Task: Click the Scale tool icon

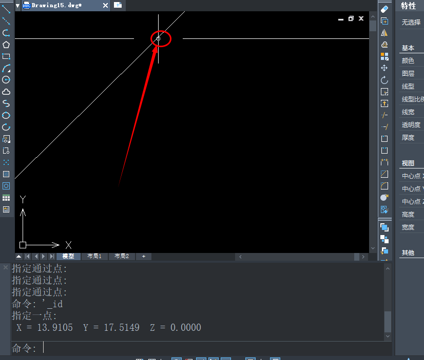Action: click(384, 92)
